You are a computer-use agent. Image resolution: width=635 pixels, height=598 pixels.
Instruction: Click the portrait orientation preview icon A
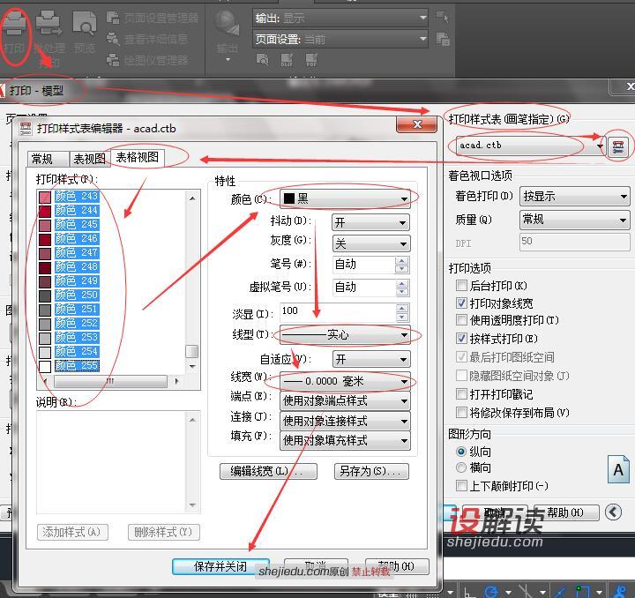(618, 469)
